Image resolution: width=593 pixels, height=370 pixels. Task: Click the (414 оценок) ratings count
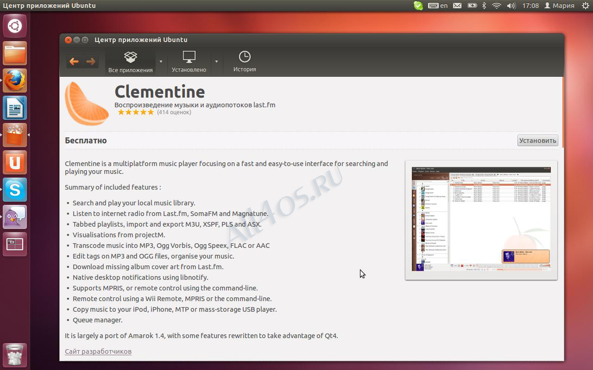point(174,112)
